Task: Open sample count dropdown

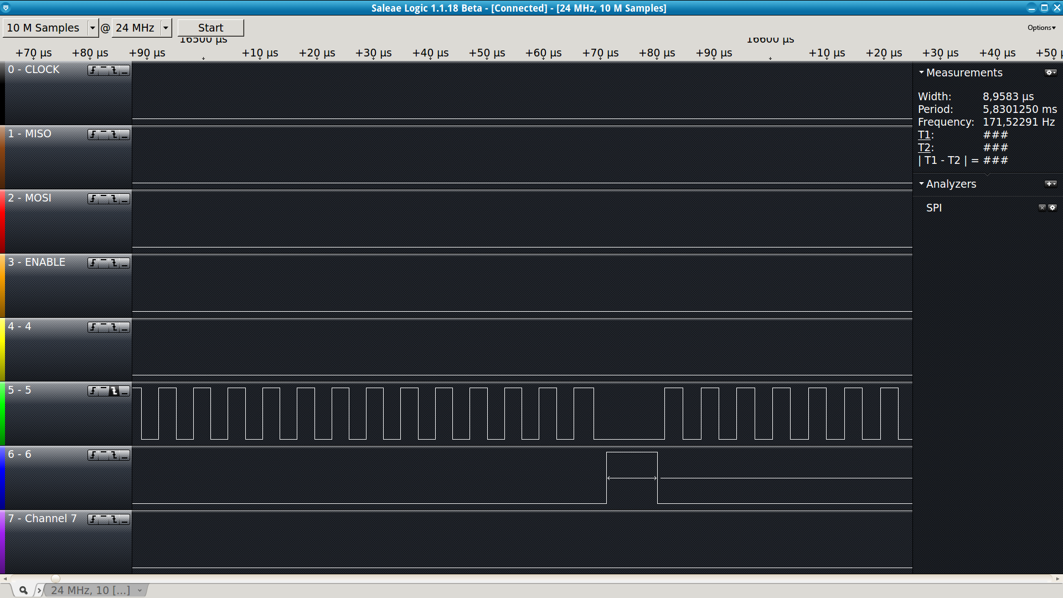Action: click(92, 28)
